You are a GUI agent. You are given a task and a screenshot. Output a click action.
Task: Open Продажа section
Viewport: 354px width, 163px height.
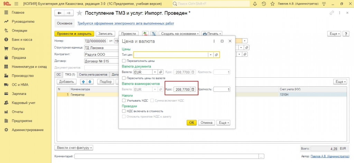click(x=19, y=57)
